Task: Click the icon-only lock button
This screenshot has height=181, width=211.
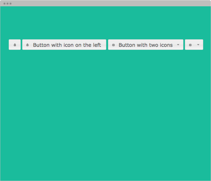Action: [15, 45]
